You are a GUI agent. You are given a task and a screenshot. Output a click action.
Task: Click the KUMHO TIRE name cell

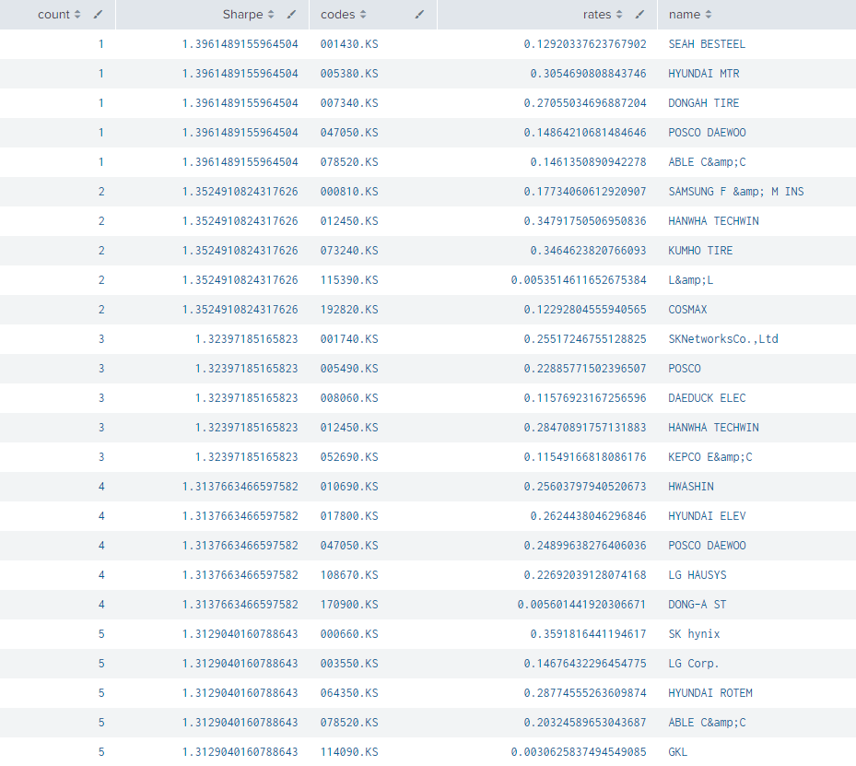(x=700, y=251)
